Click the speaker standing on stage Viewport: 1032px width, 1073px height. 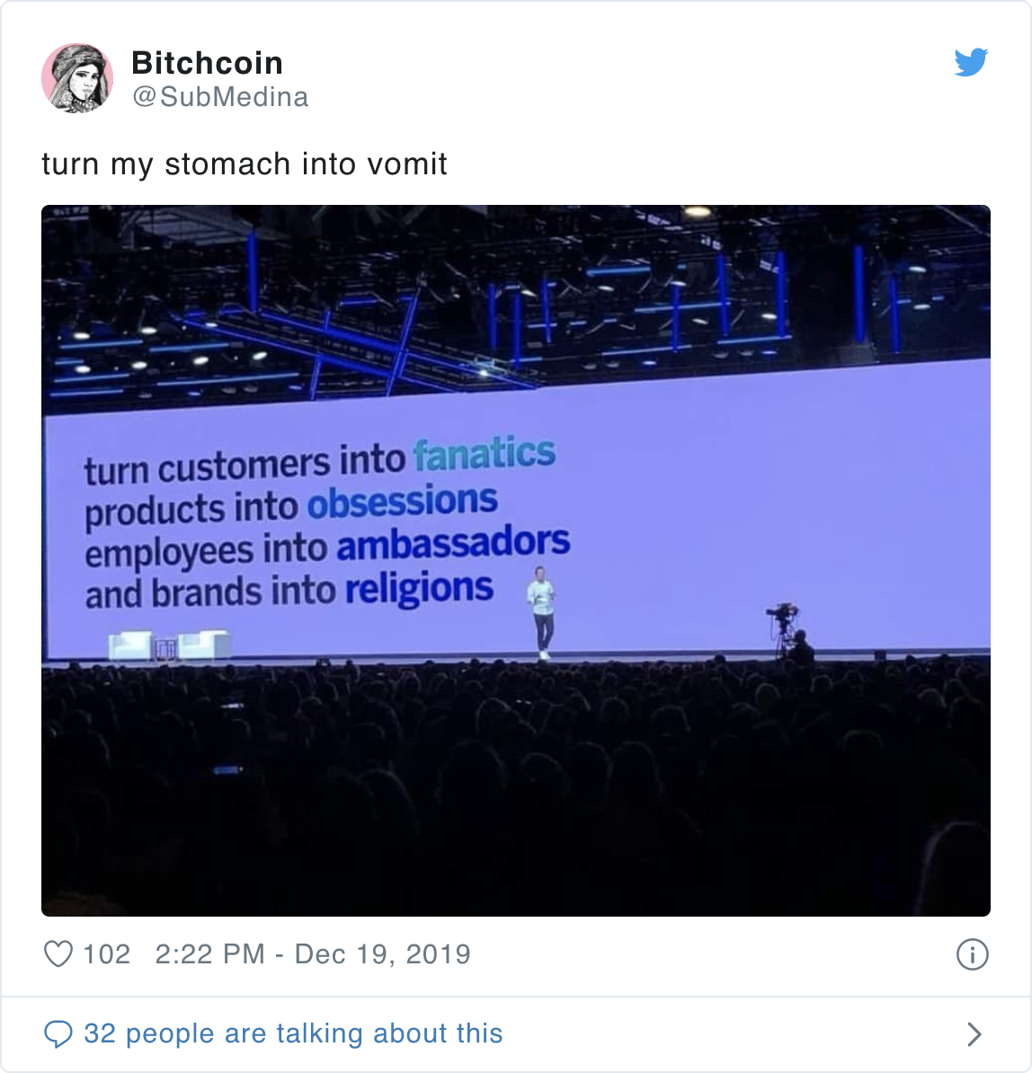pyautogui.click(x=542, y=613)
